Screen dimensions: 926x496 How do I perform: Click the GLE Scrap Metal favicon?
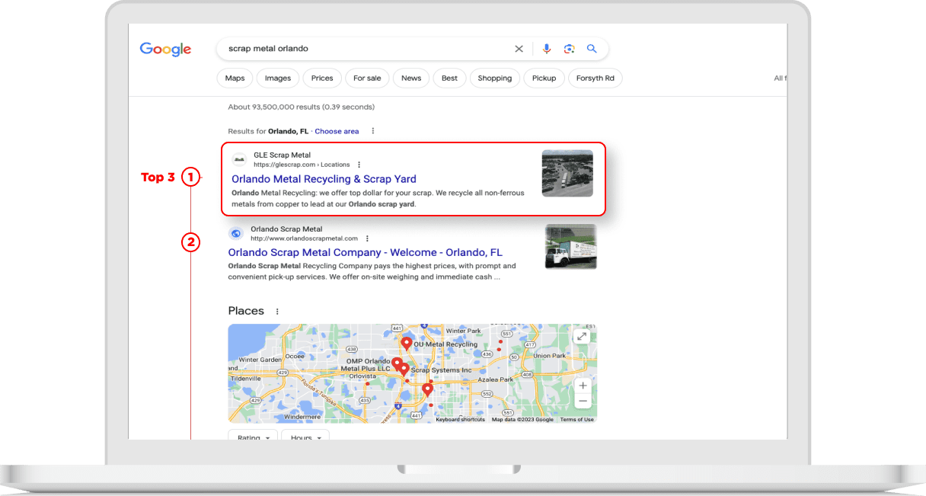point(240,160)
